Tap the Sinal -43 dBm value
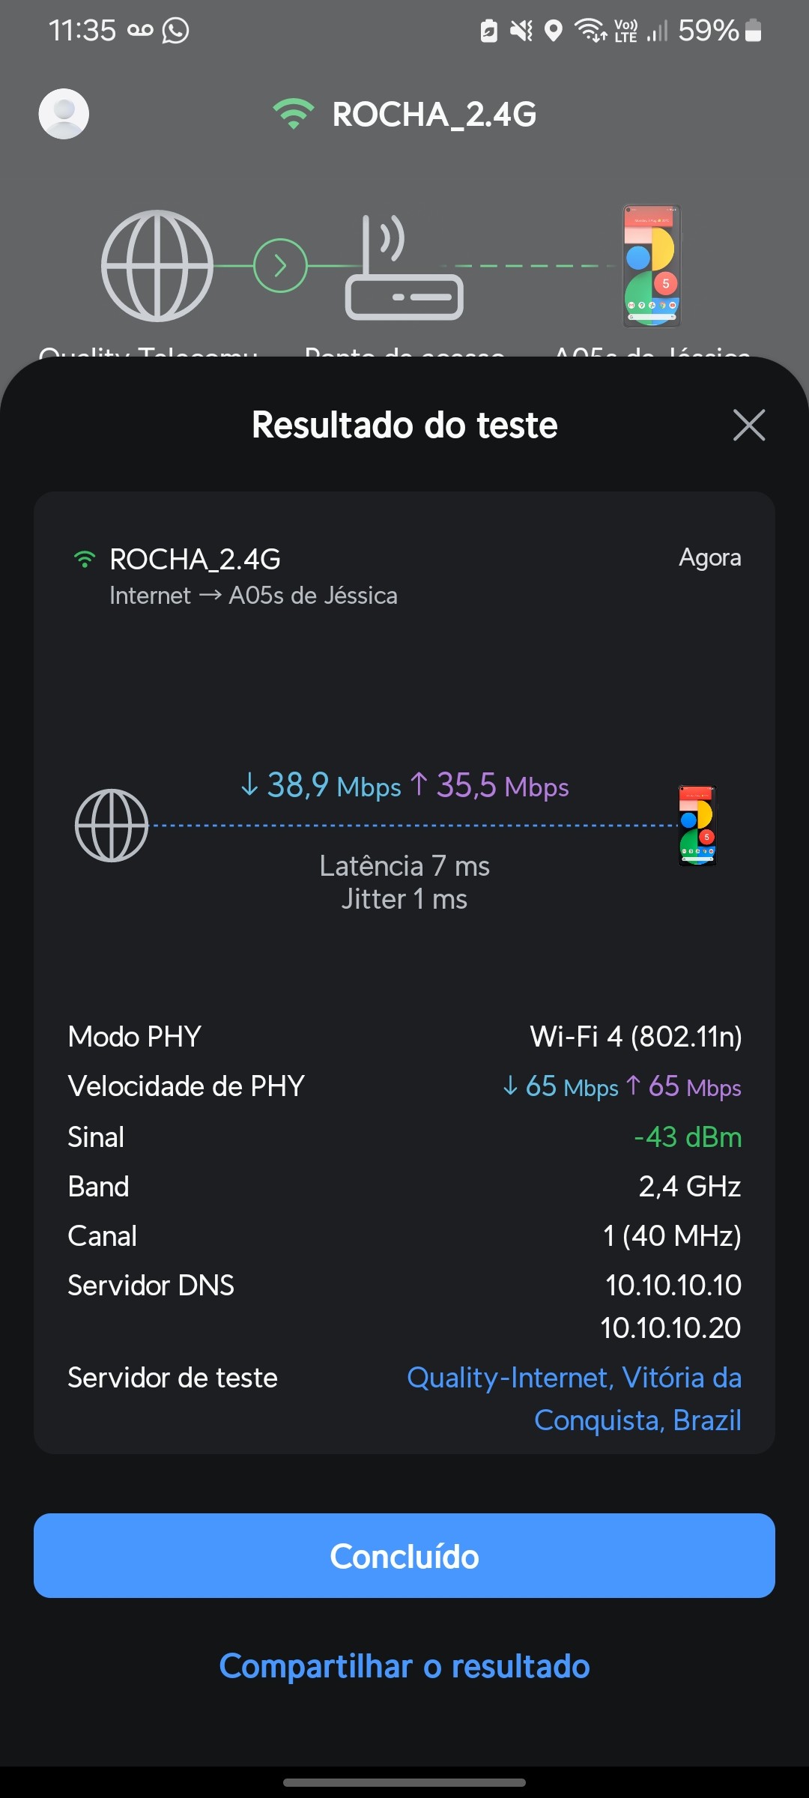The width and height of the screenshot is (809, 1798). (688, 1137)
